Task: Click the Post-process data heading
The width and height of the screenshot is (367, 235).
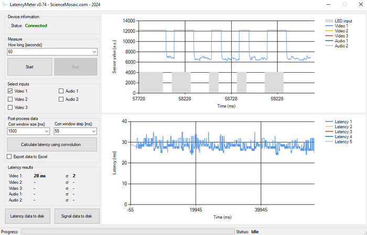Action: [x=23, y=118]
